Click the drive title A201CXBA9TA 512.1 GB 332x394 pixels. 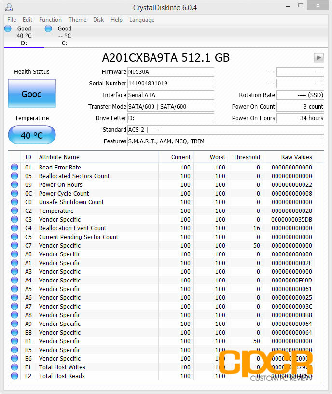[166, 58]
